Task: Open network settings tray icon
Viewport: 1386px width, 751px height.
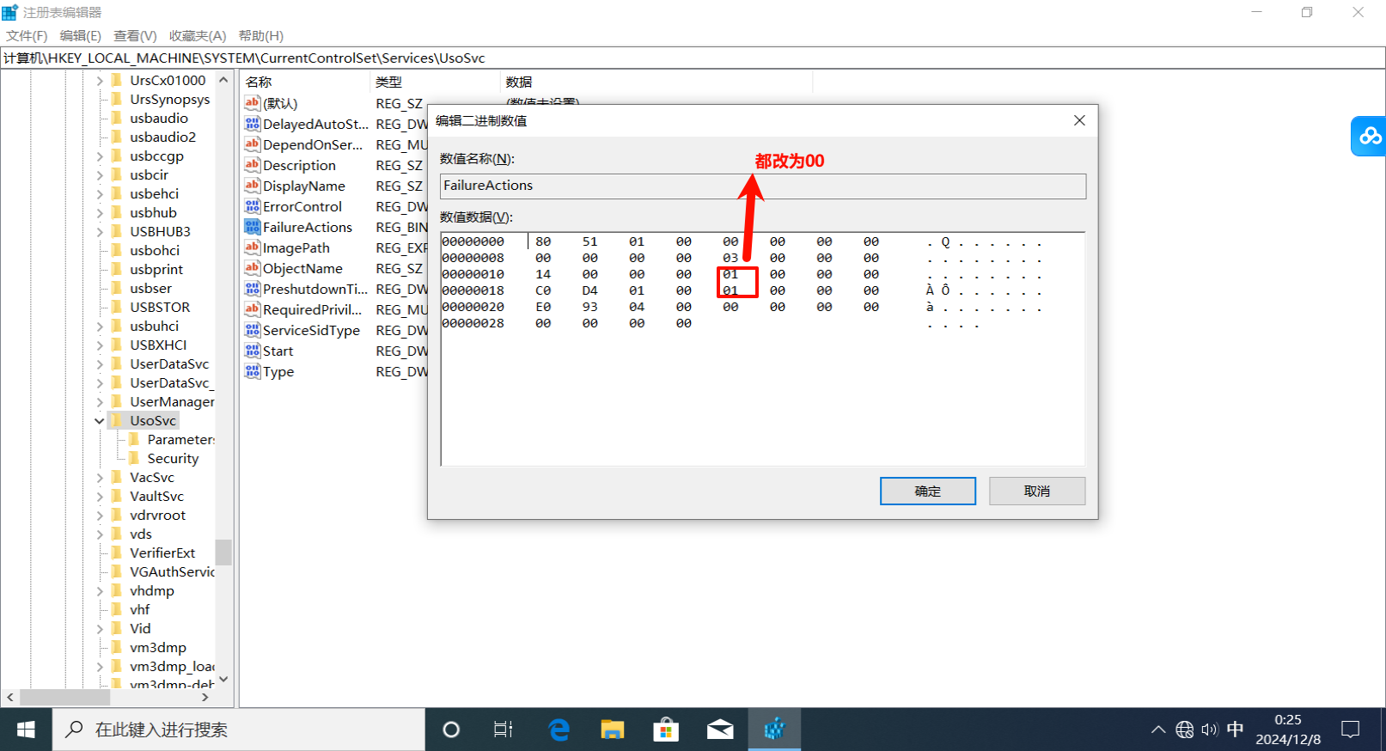Action: click(1185, 730)
